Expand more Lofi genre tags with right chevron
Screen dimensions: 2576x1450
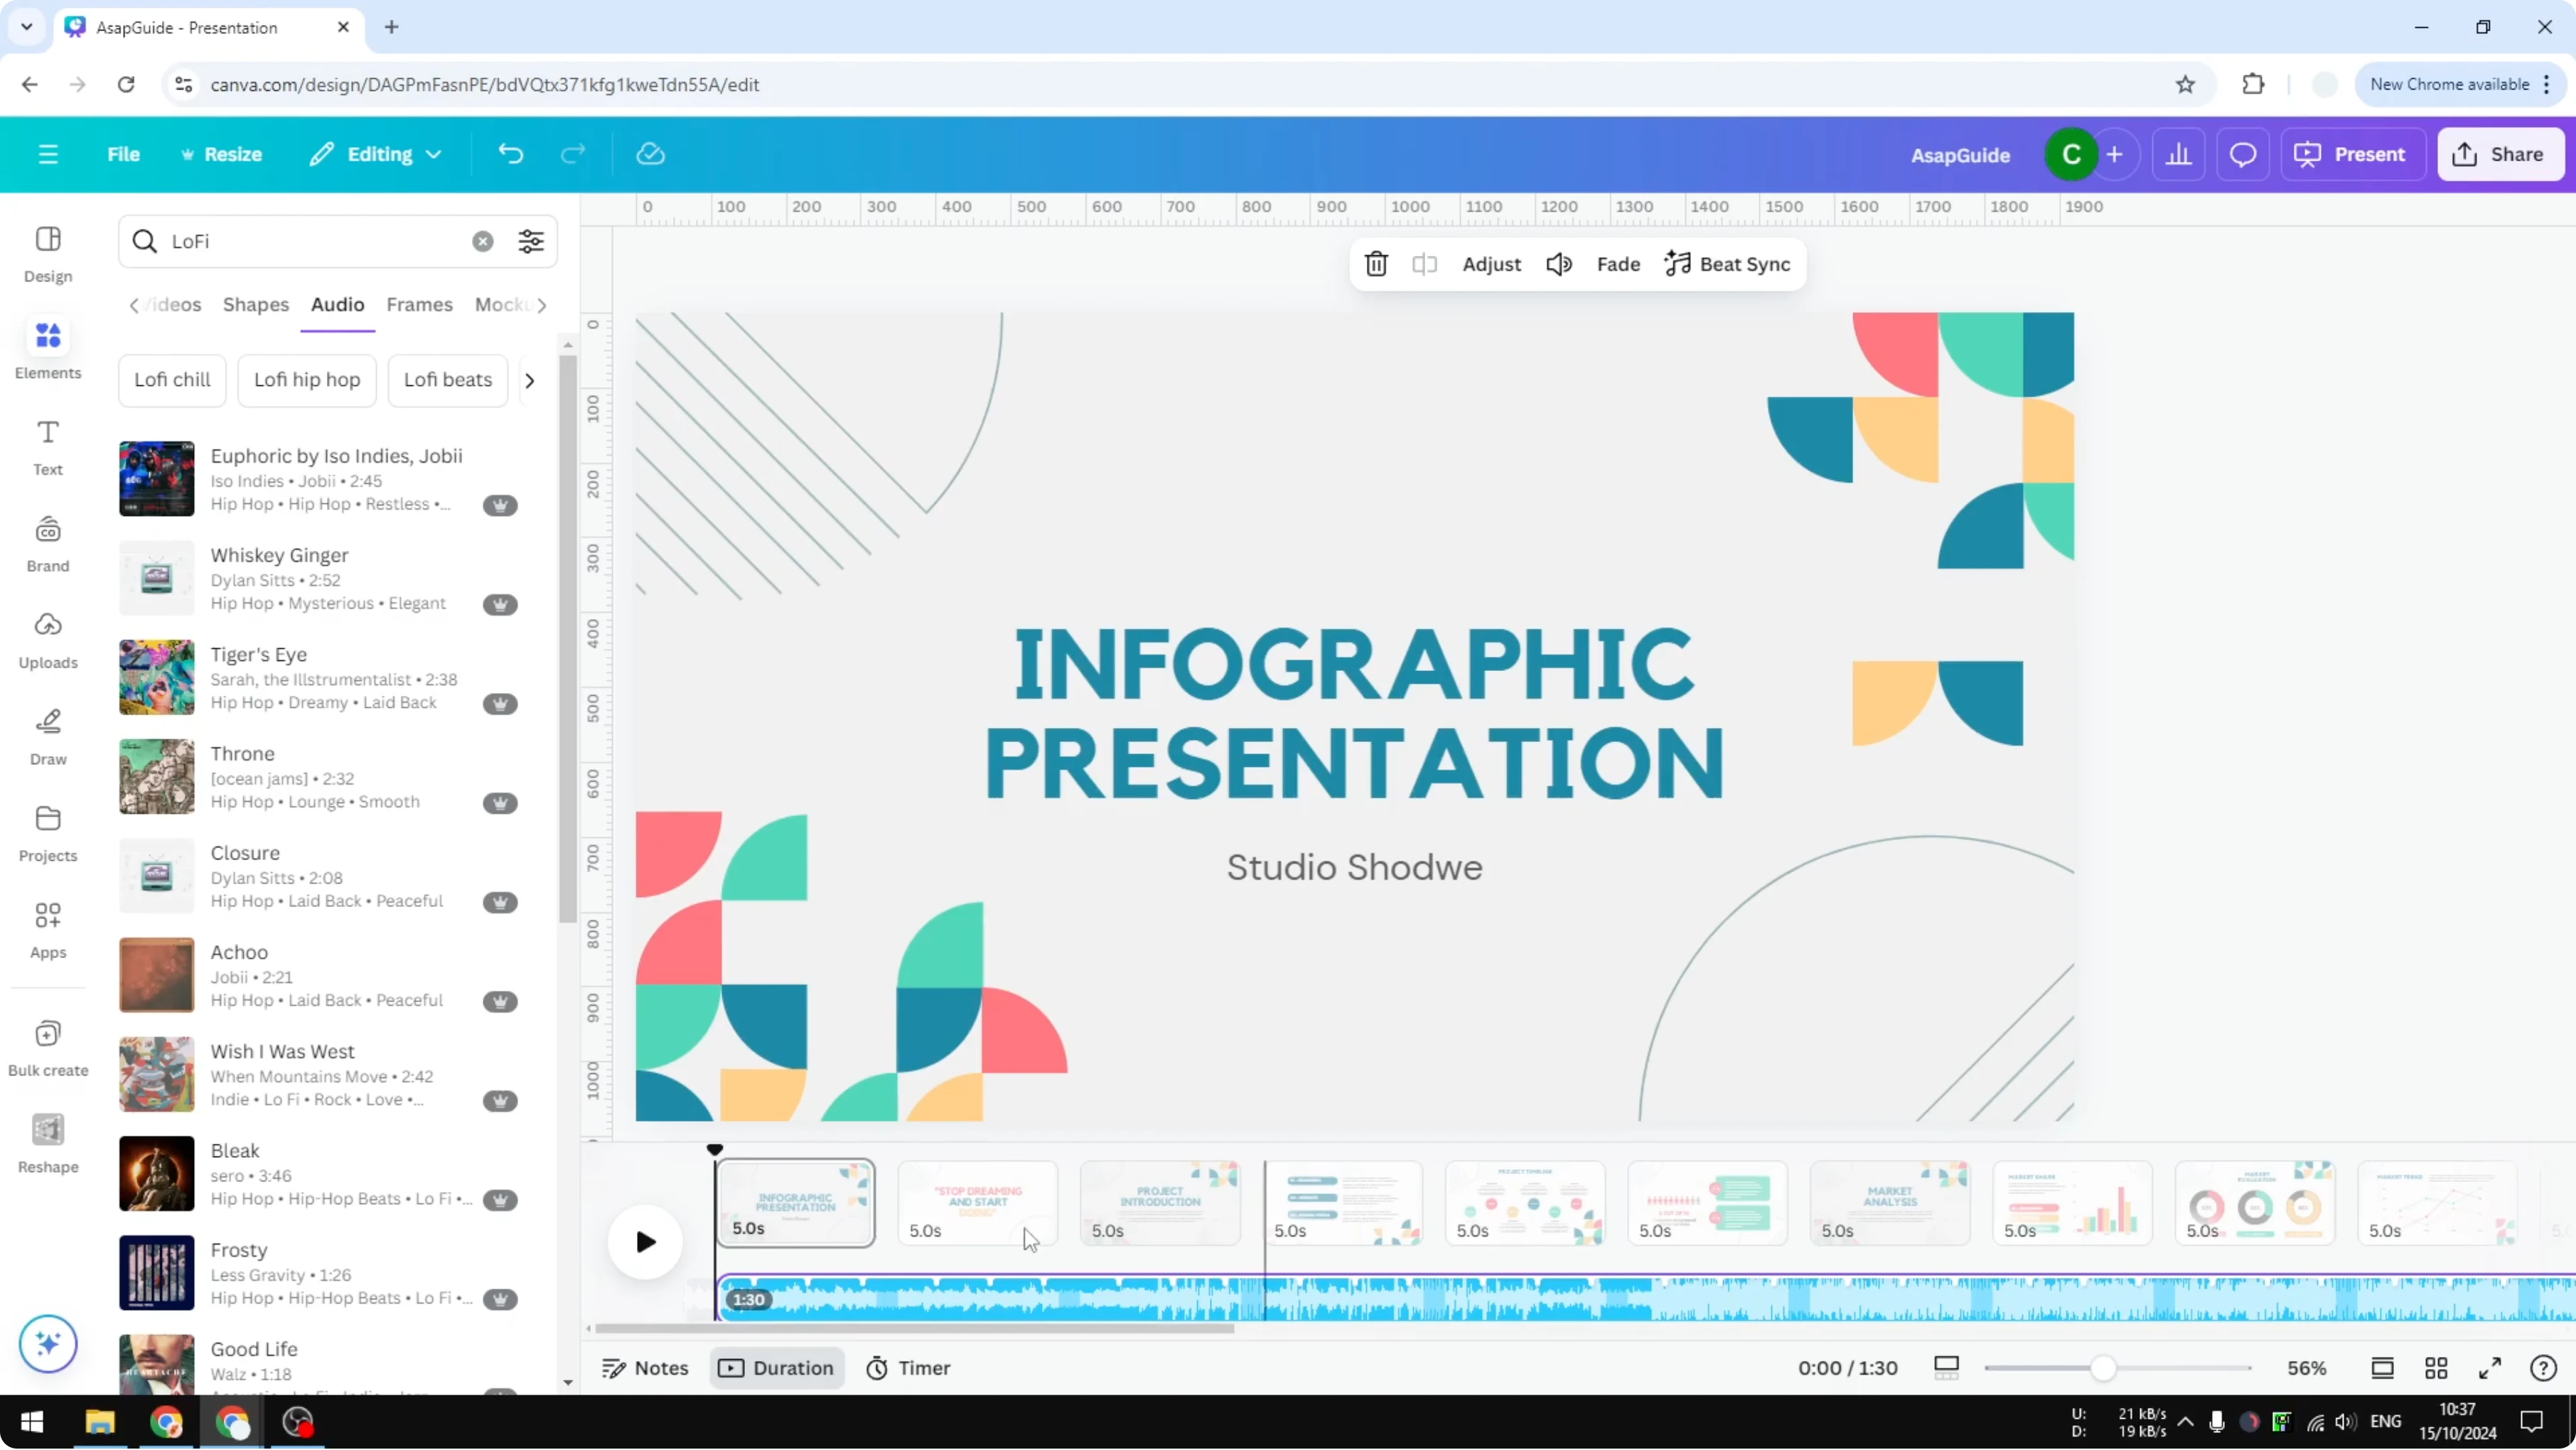(529, 380)
